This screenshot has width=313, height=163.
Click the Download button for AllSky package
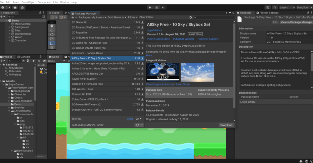226,125
